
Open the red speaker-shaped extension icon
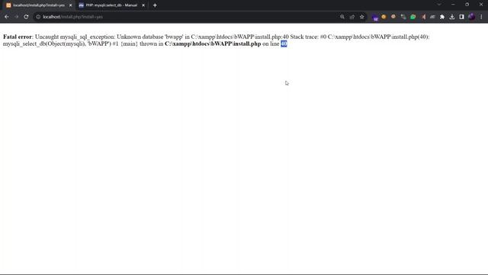tap(423, 17)
